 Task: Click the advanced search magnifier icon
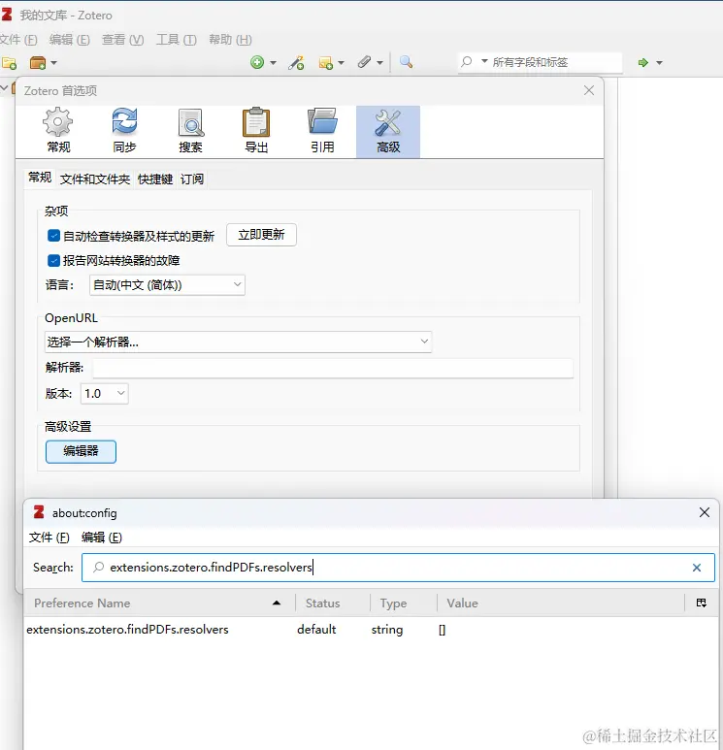click(x=406, y=62)
